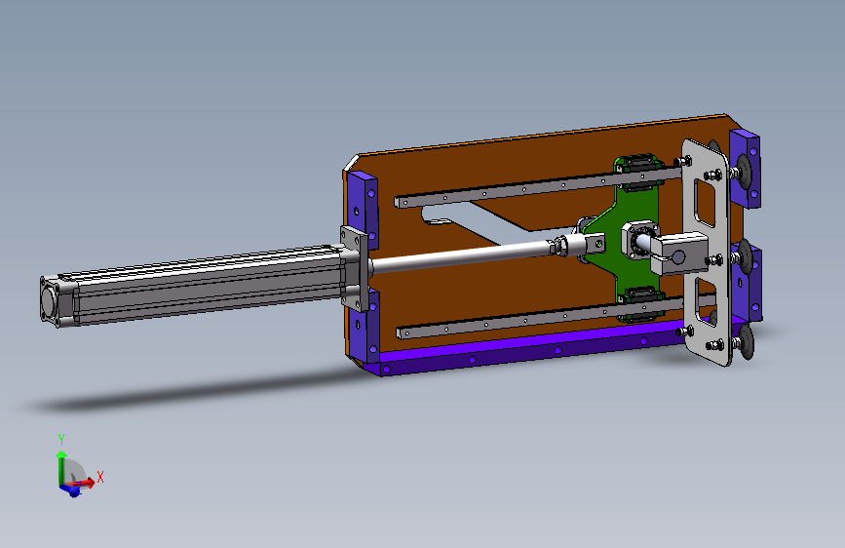Select the upper linear guide rail
845x548 pixels.
tap(539, 187)
